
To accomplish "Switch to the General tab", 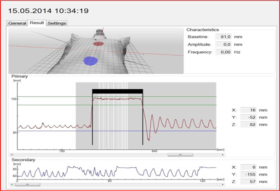I will pos(17,23).
